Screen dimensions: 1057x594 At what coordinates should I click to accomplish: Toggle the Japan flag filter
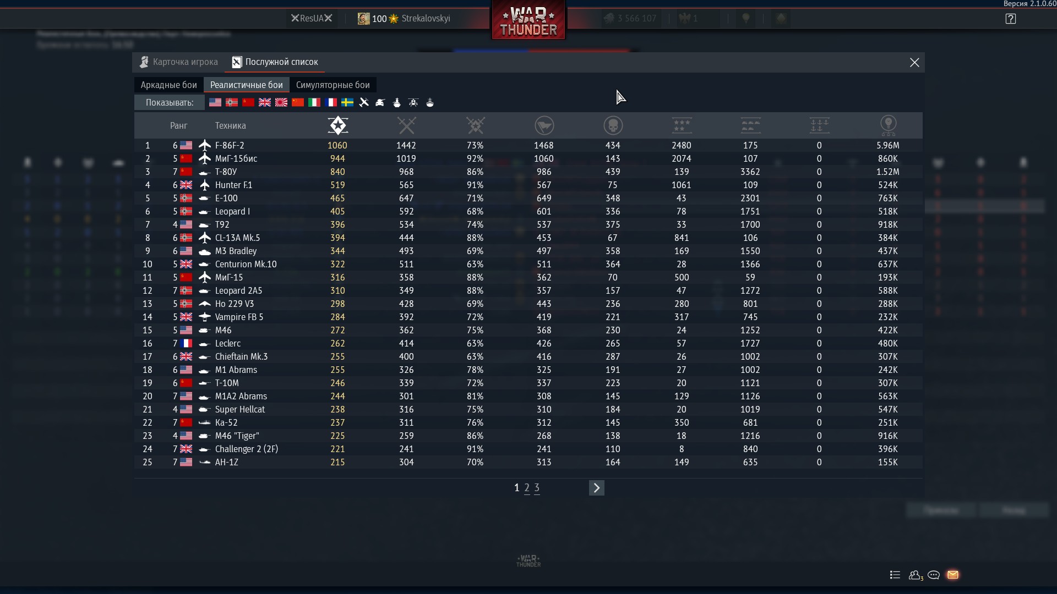pos(281,102)
